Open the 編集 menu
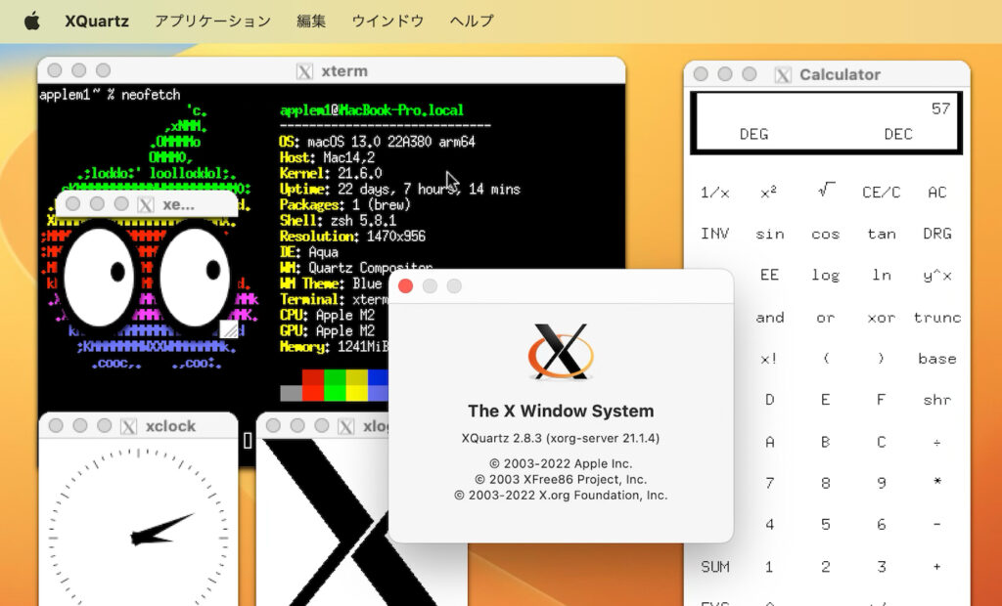This screenshot has width=1002, height=606. pos(310,19)
